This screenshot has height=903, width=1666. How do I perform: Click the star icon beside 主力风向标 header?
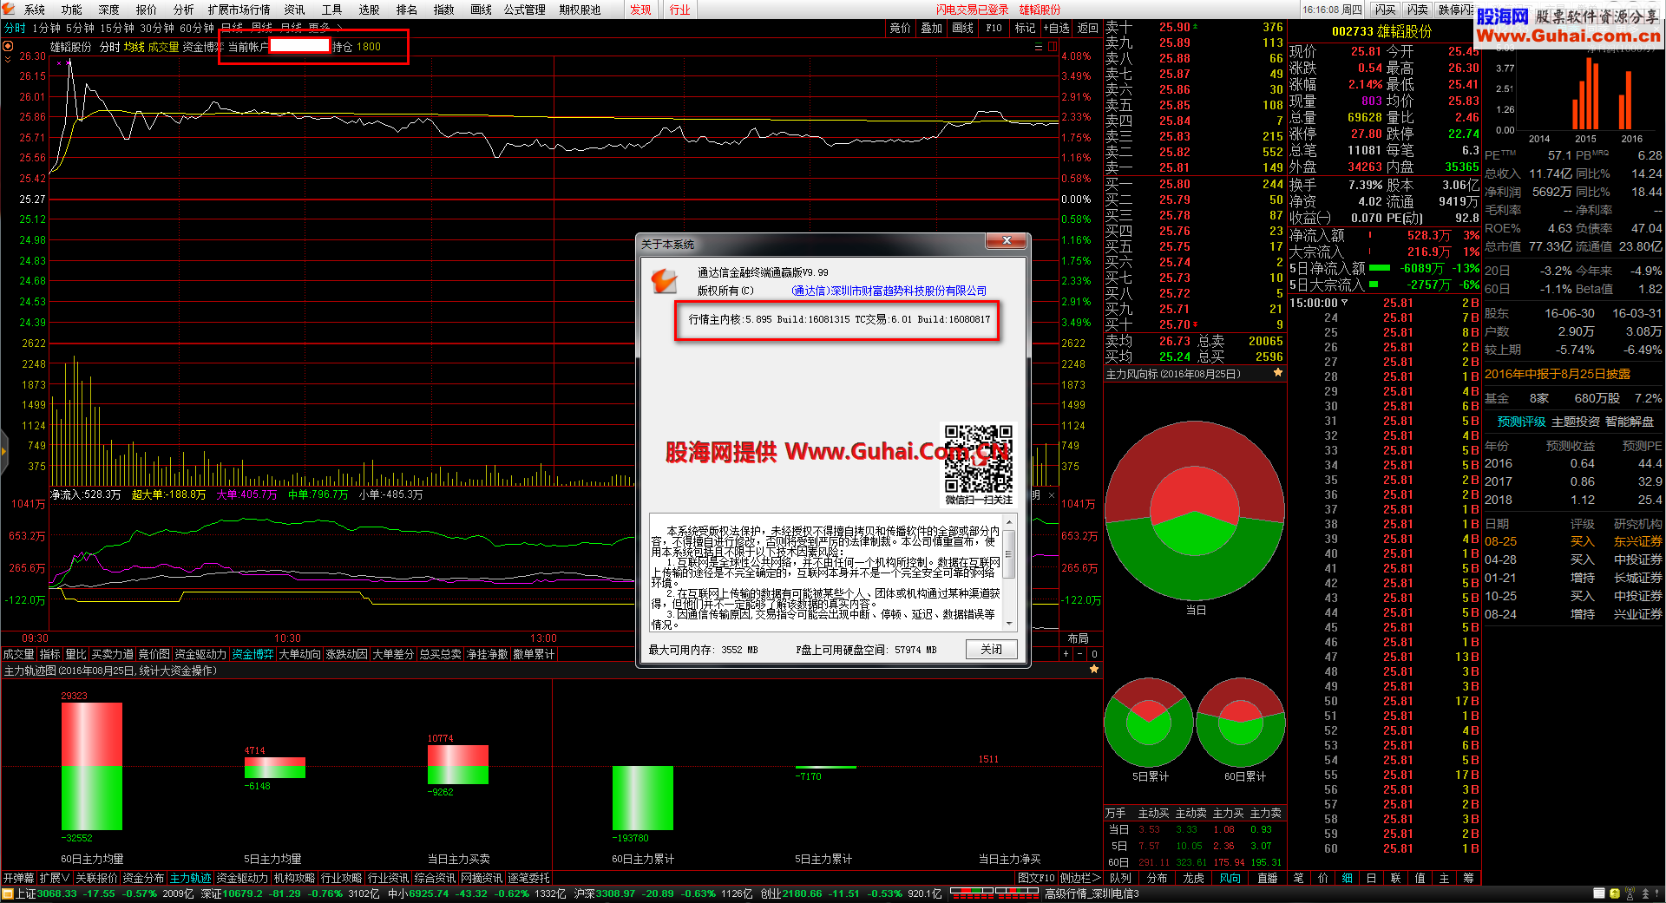(x=1278, y=373)
